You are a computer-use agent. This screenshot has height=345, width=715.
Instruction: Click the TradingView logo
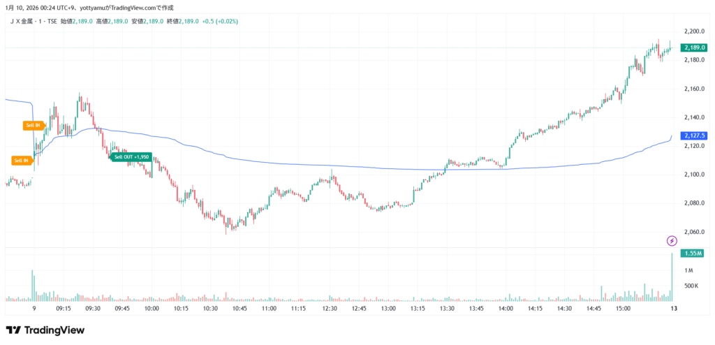click(x=45, y=330)
